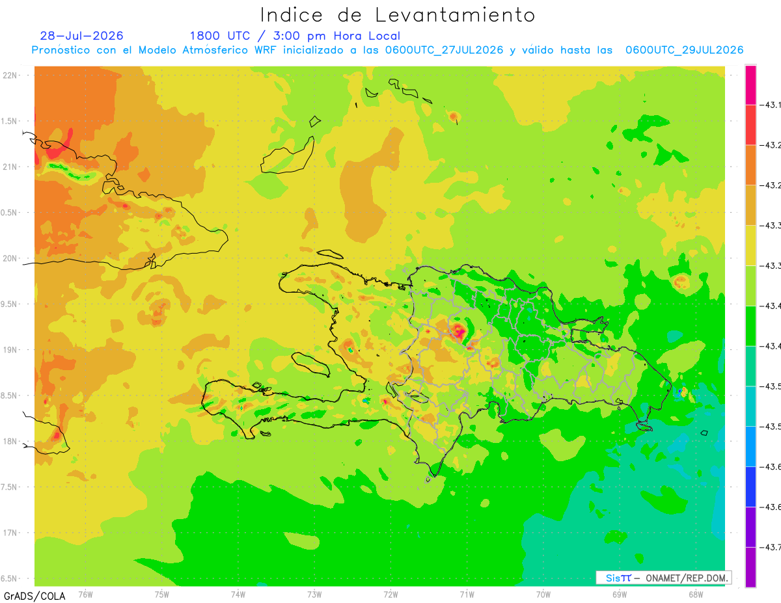Click the "75W" longitude label
Screen dimensions: 781x603
(161, 594)
